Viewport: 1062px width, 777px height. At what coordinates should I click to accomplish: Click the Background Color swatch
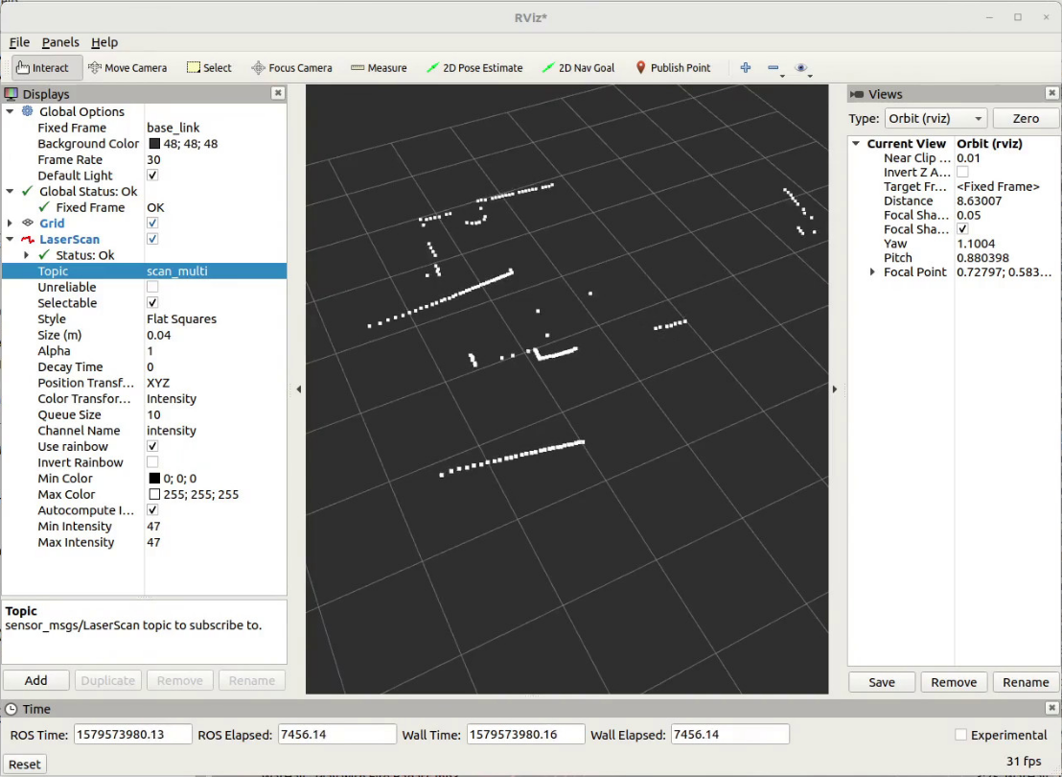[153, 144]
